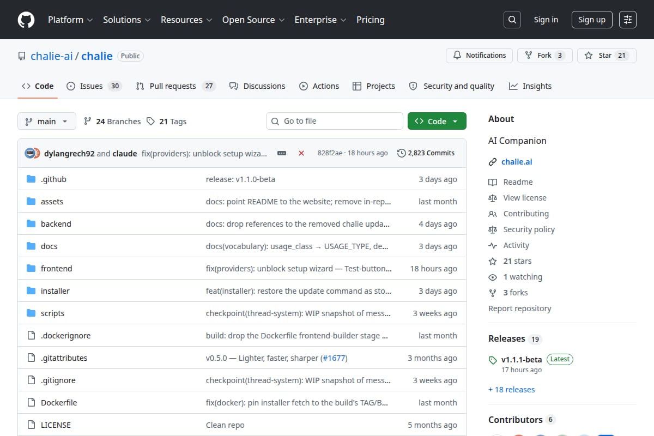This screenshot has width=654, height=436.
Task: Open the + 18 releases link
Action: point(511,390)
